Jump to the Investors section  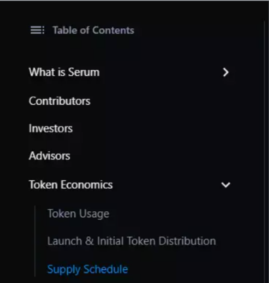coord(51,128)
